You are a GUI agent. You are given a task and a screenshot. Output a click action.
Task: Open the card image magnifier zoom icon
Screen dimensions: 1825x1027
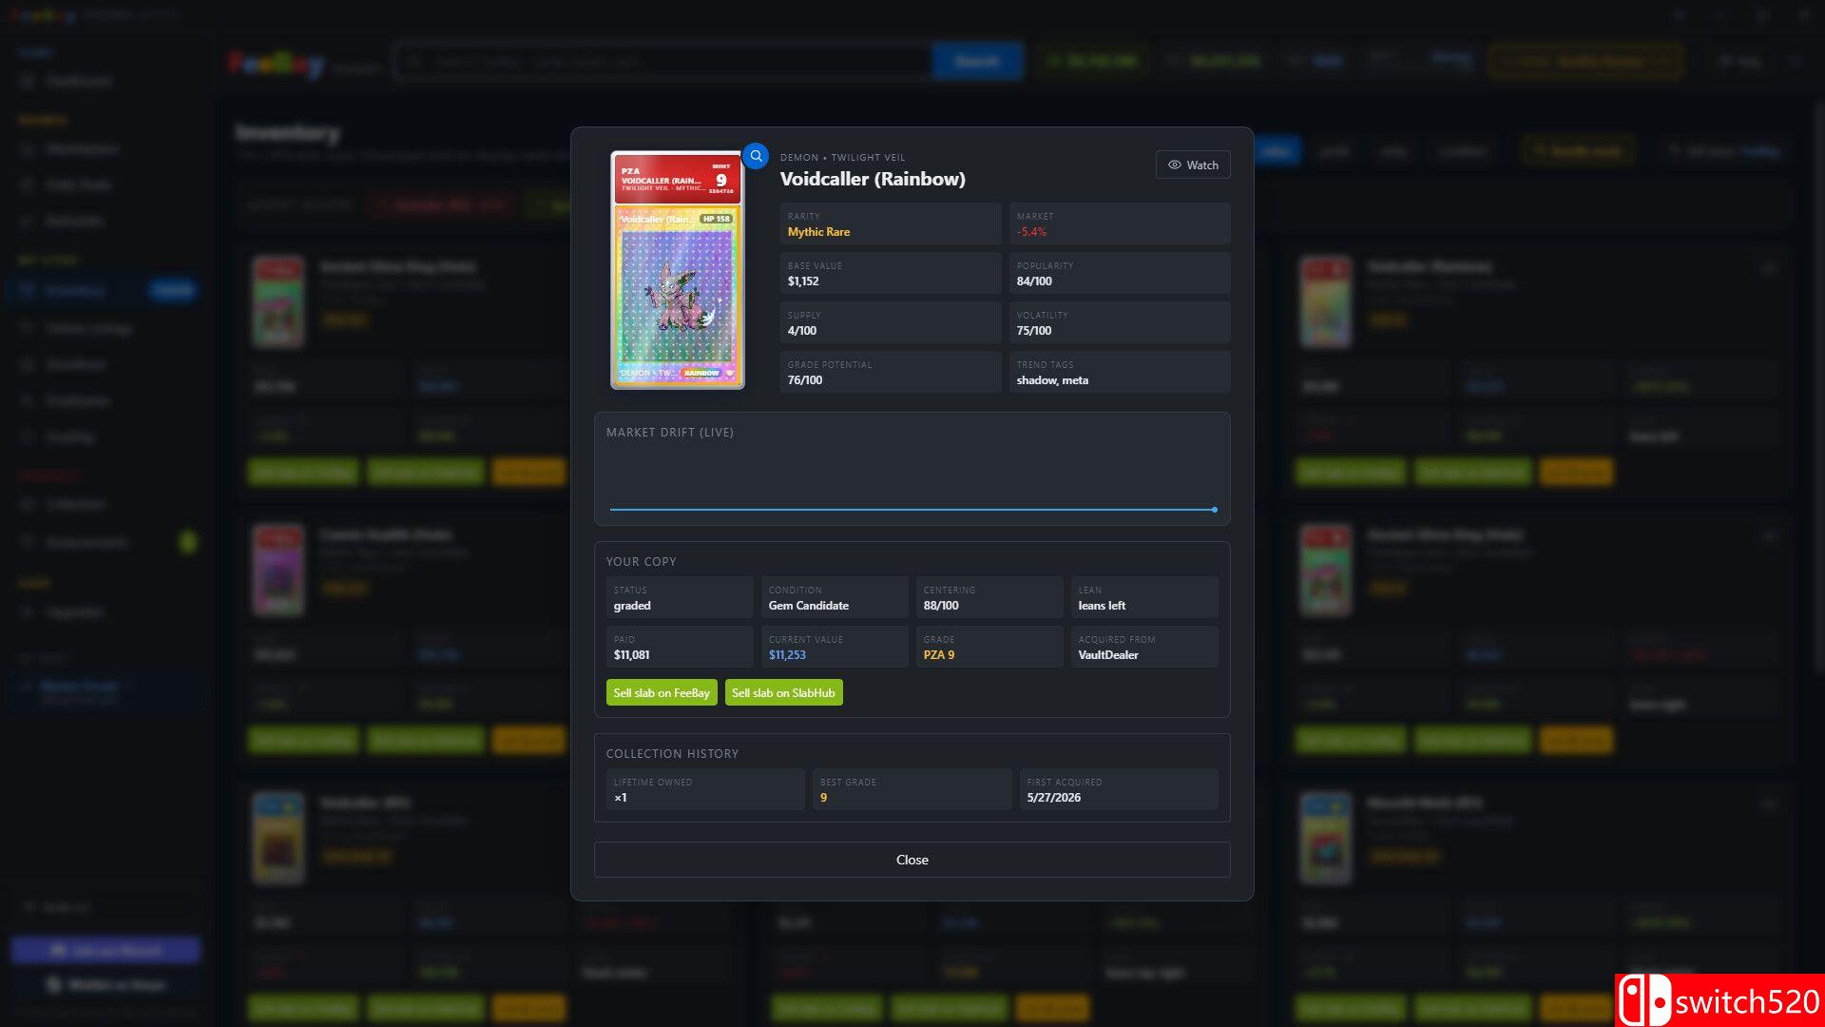point(756,156)
